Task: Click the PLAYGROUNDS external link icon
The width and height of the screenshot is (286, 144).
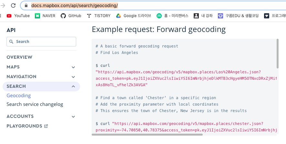Action: click(x=46, y=126)
